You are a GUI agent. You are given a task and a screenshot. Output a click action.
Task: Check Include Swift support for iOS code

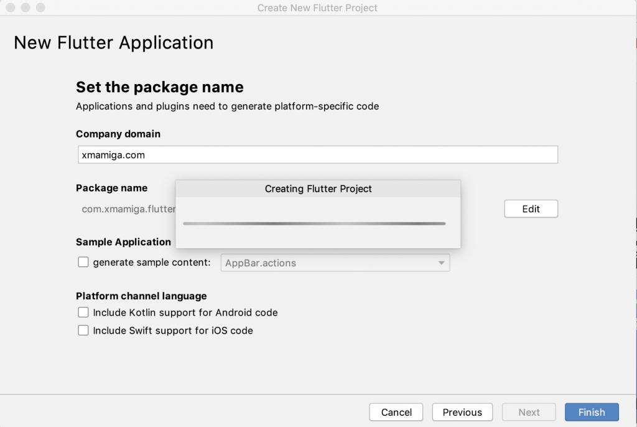point(83,331)
